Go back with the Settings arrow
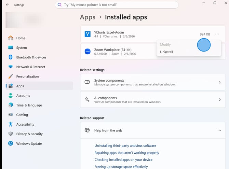 coord(8,5)
